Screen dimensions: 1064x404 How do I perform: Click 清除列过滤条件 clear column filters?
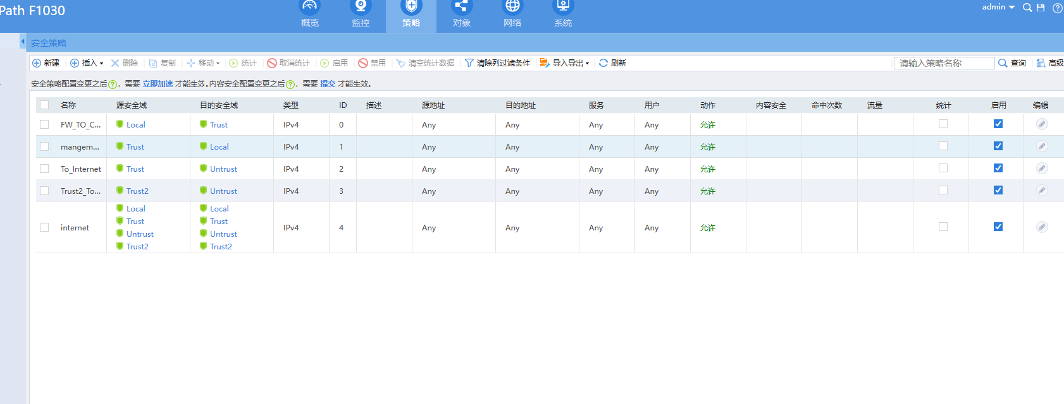point(497,63)
